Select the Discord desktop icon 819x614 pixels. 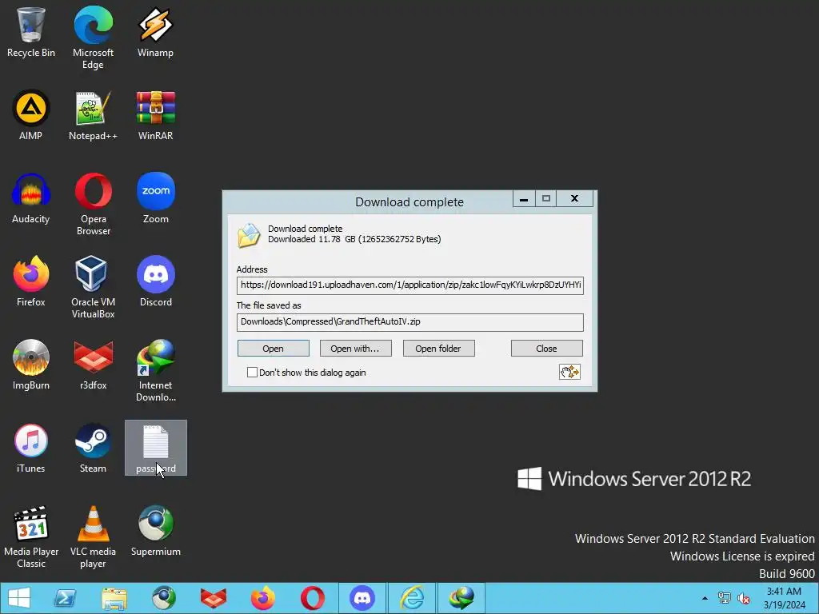click(x=156, y=281)
